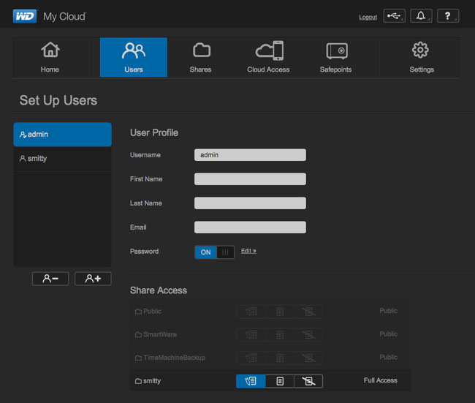Open the help question mark icon
Viewport: 475px width, 403px height.
[x=448, y=16]
